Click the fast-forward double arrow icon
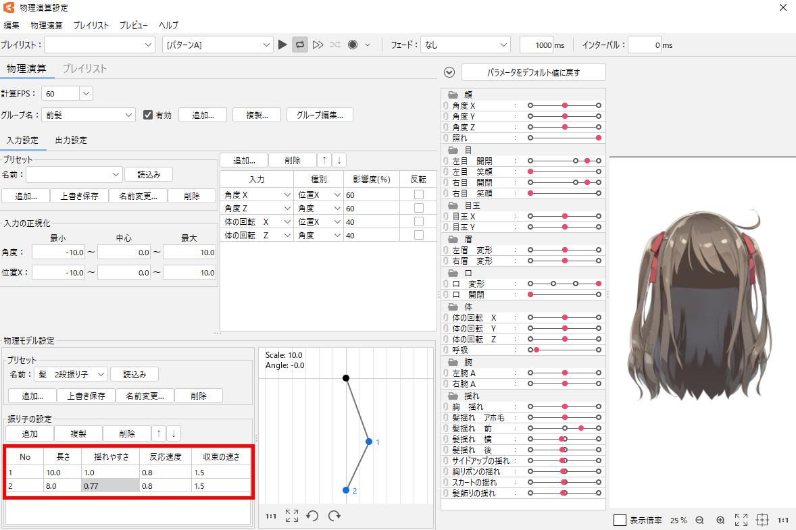Screen dimensions: 796x530 point(318,45)
